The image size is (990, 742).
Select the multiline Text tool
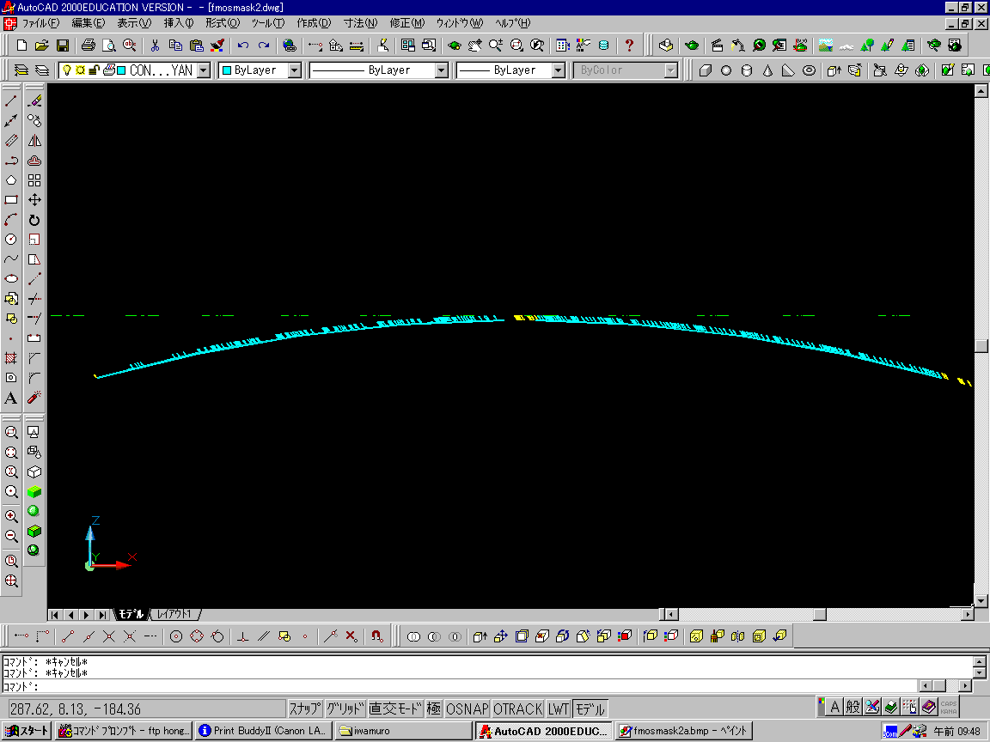11,398
